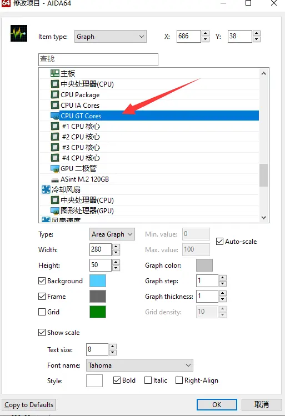The image size is (285, 416).
Task: Click the X coordinate input field
Action: pyautogui.click(x=189, y=36)
